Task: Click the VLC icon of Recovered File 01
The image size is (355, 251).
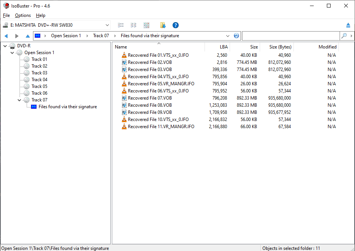Action: point(124,55)
